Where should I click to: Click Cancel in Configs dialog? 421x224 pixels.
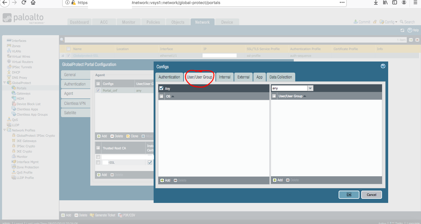click(371, 195)
